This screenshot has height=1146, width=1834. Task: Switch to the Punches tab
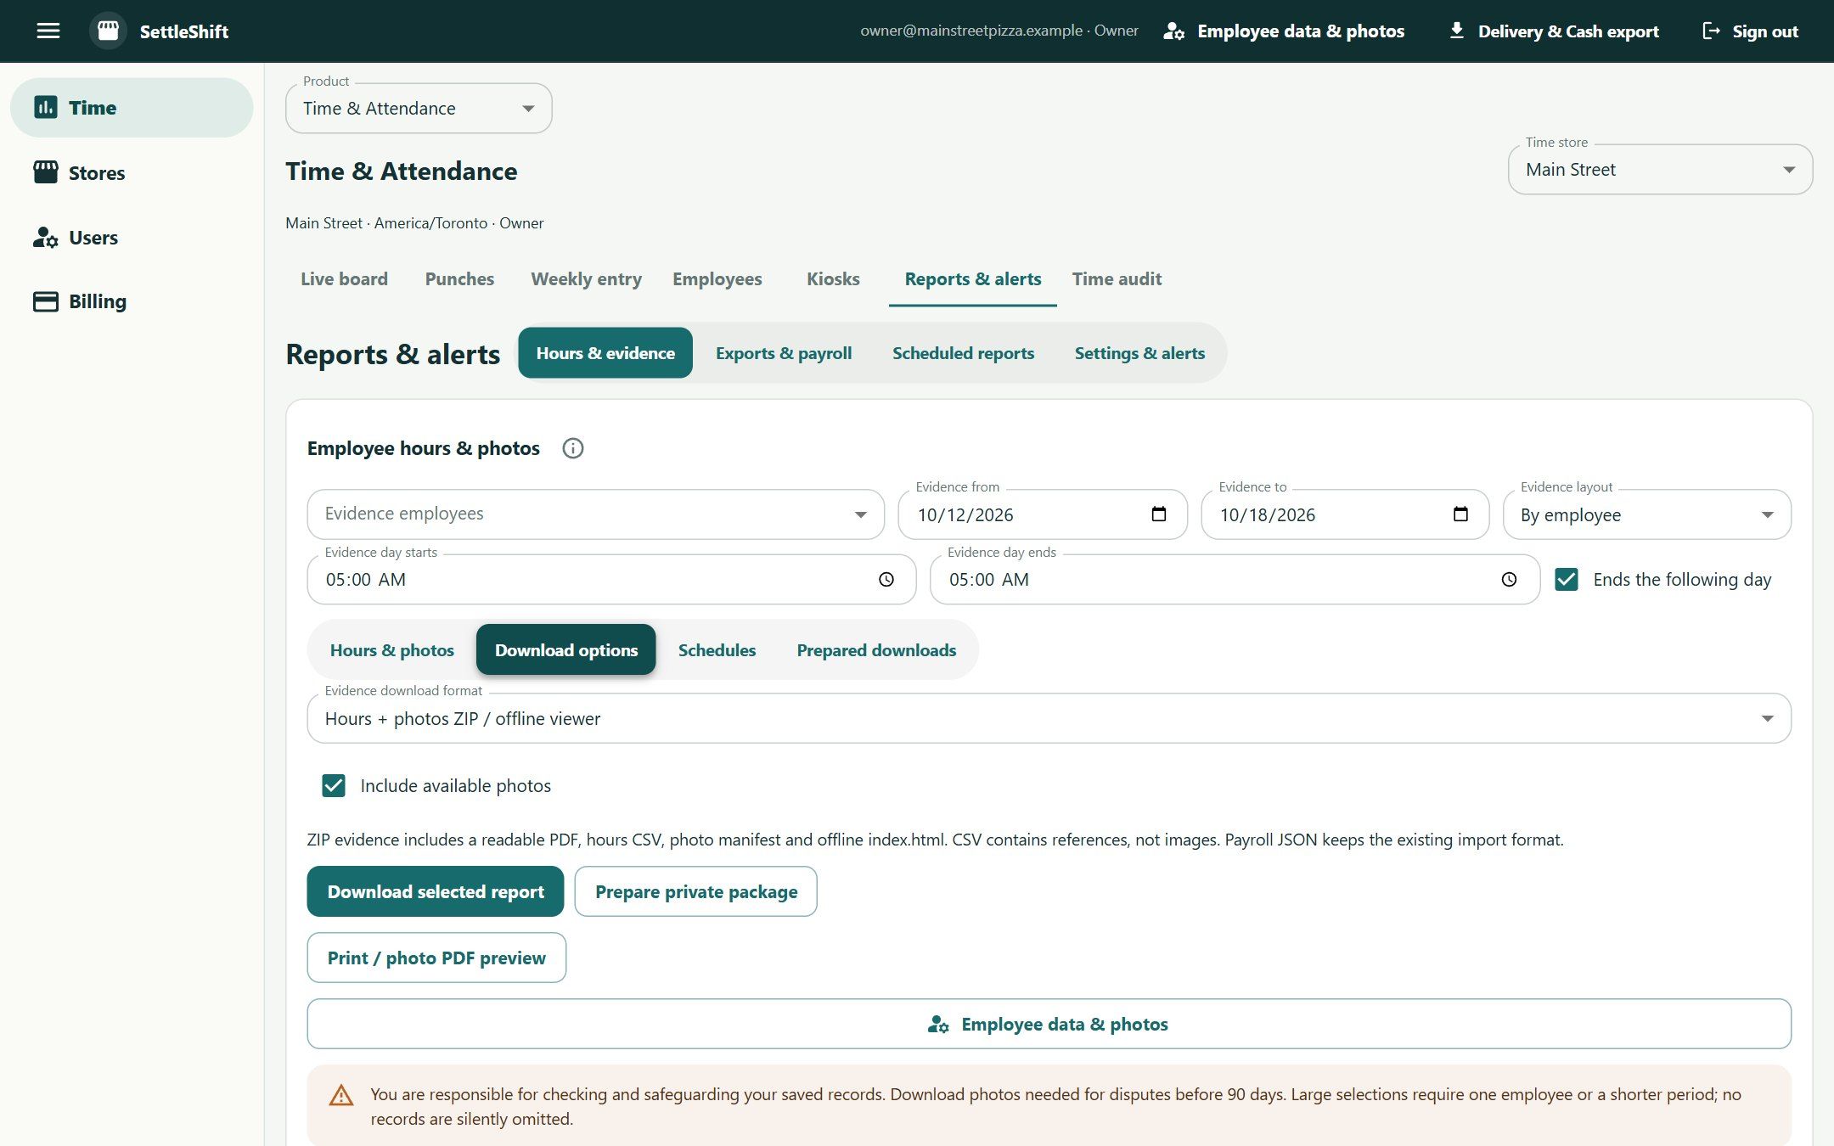(459, 279)
